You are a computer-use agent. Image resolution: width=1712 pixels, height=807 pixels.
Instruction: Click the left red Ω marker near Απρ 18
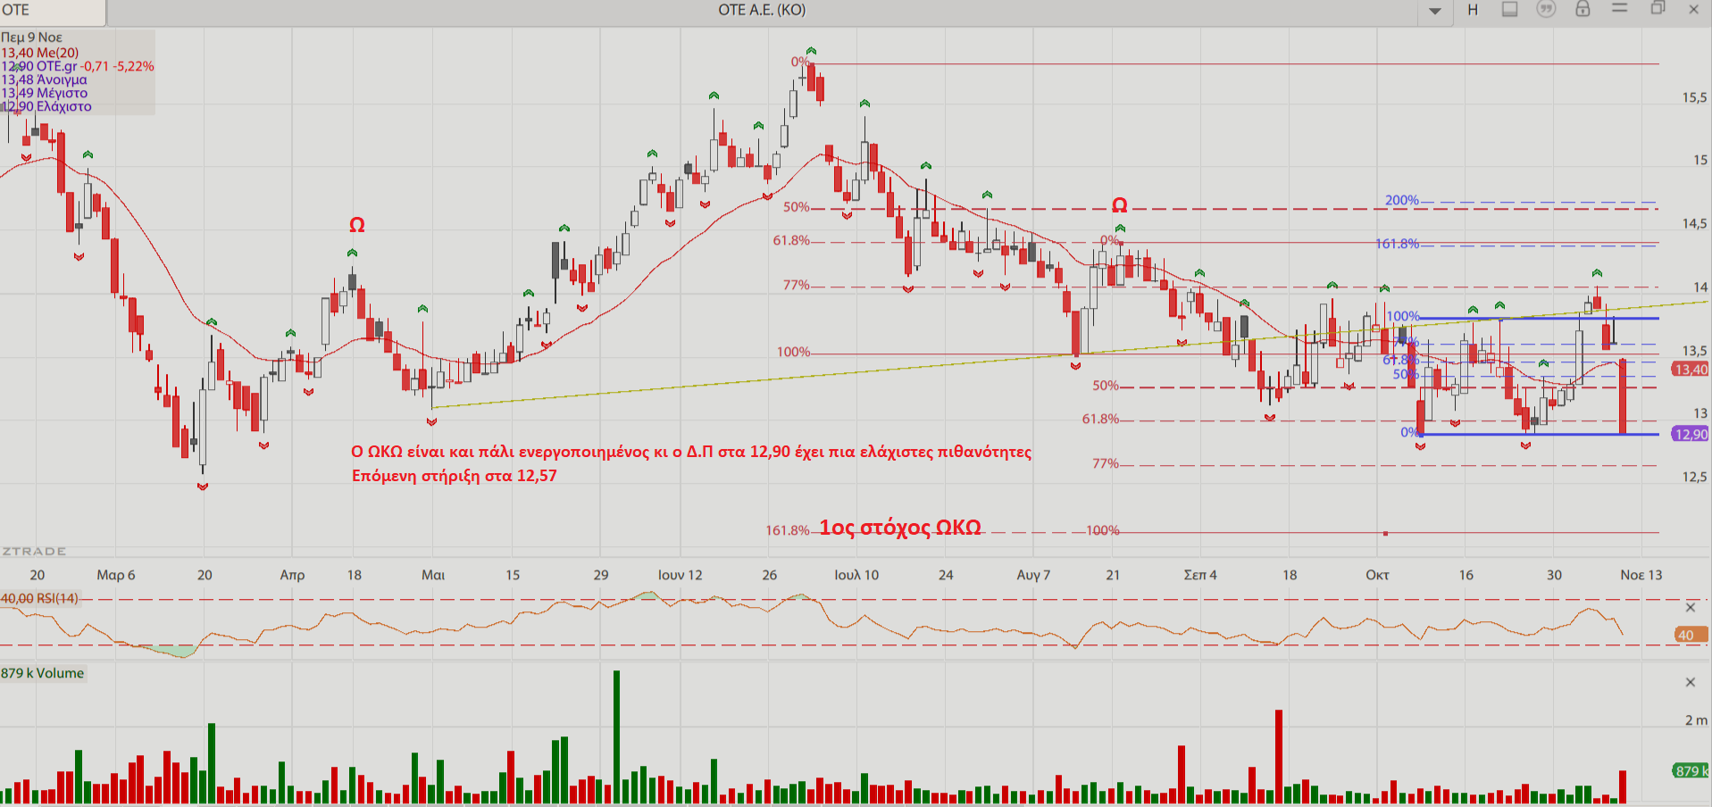pyautogui.click(x=356, y=225)
